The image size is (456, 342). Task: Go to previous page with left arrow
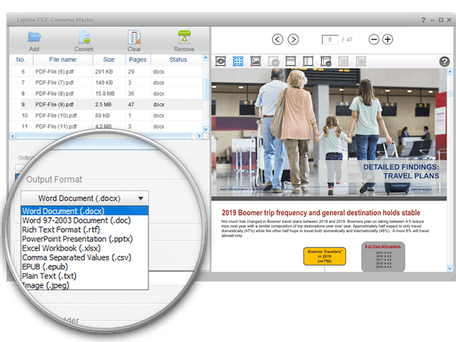click(x=278, y=40)
